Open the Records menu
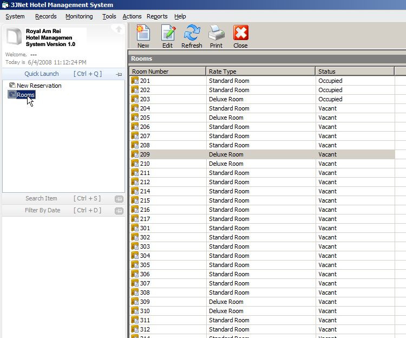 pyautogui.click(x=46, y=16)
